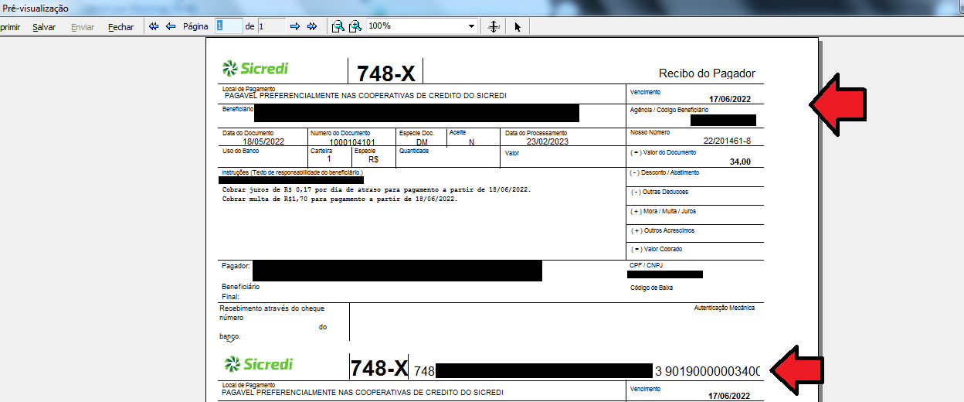
Task: Click the zoom in magnifier icon
Action: tap(355, 26)
